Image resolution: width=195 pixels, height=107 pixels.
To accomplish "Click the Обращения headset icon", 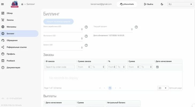I will [3, 40].
